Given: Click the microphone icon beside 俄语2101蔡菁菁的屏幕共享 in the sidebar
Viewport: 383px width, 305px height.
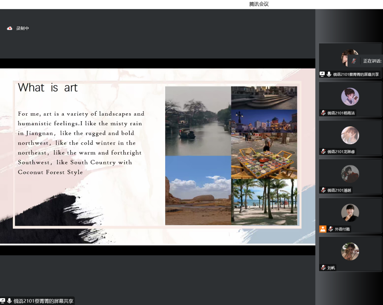Looking at the screenshot, I should point(329,74).
